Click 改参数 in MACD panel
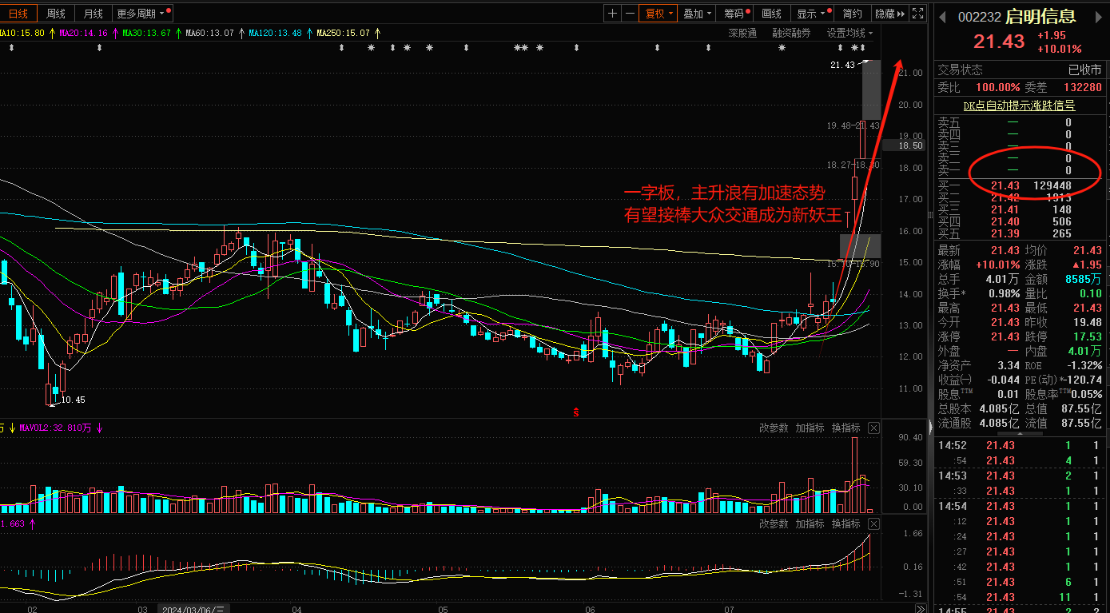This screenshot has height=613, width=1110. tap(774, 523)
